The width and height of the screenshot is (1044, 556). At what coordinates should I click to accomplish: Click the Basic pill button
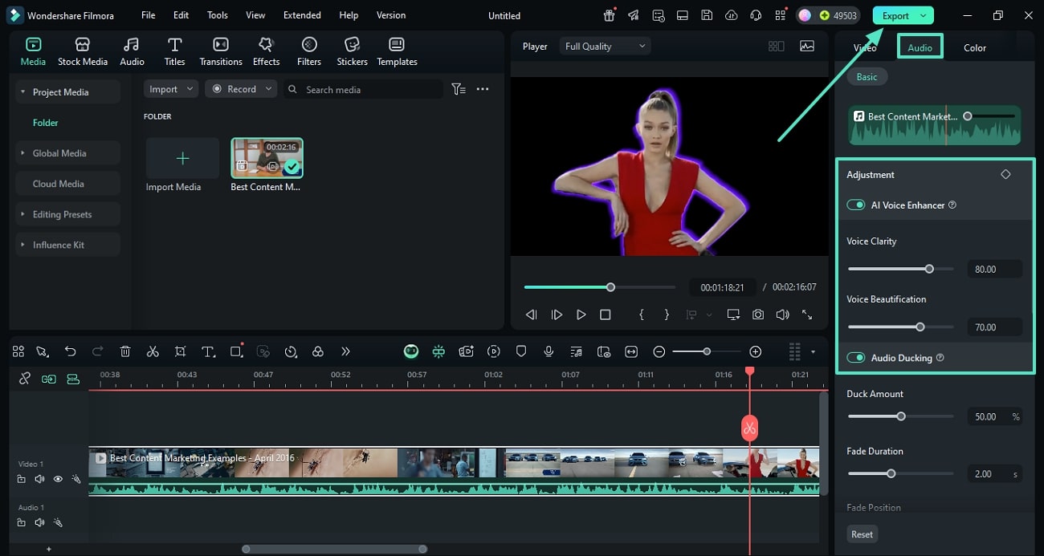pos(867,77)
